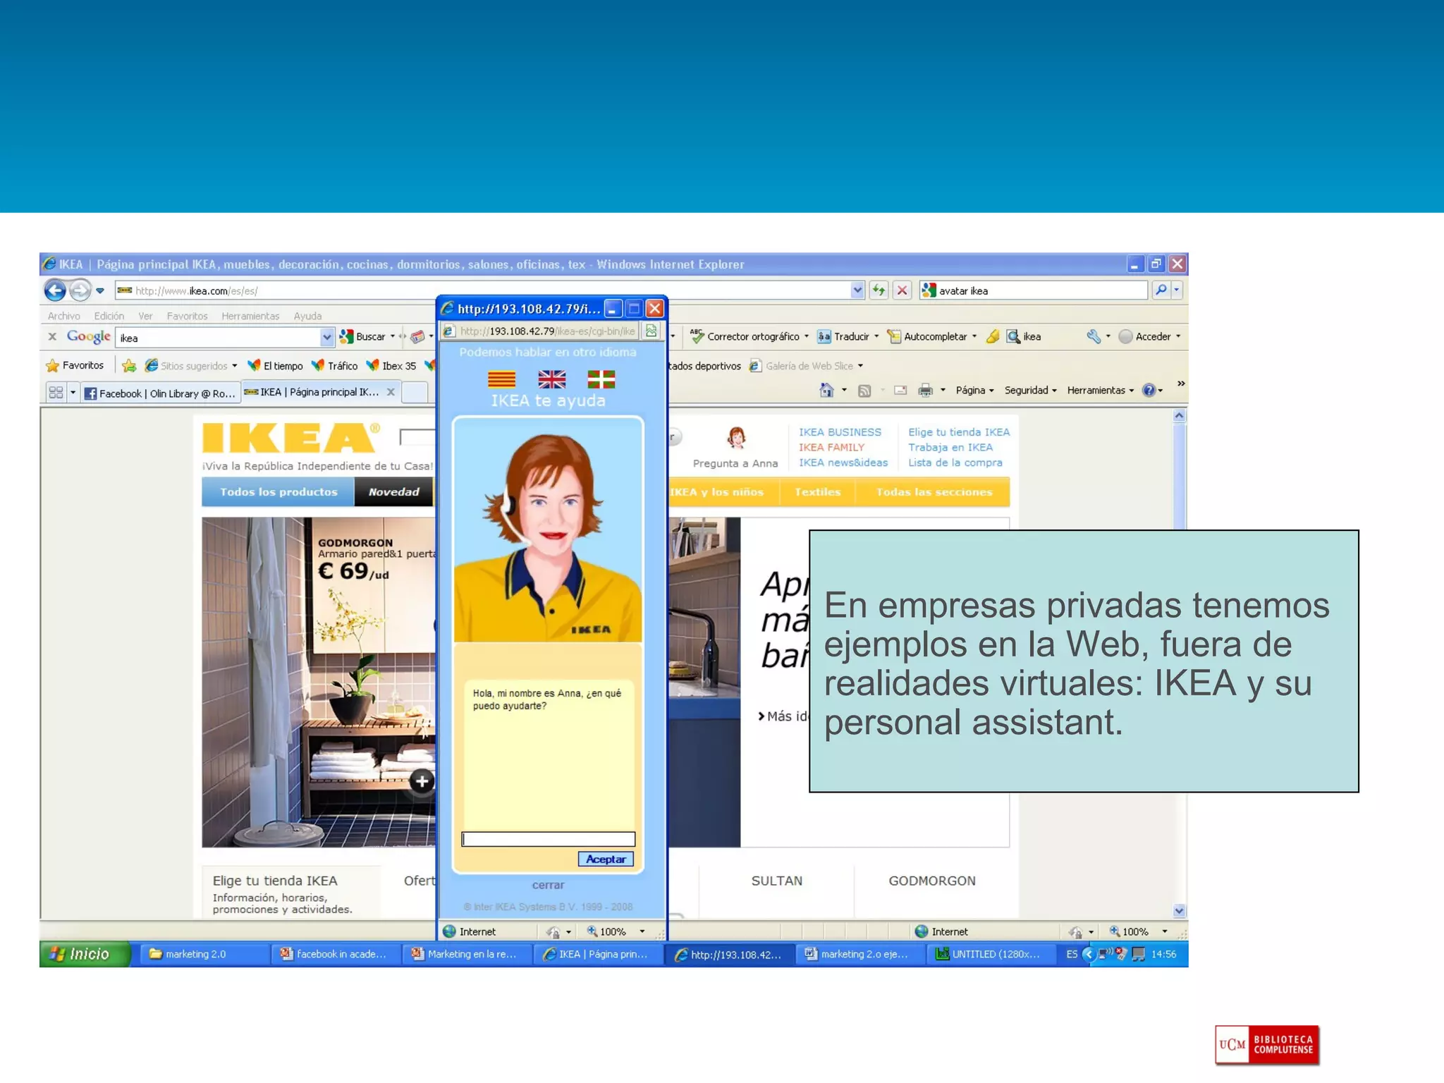Click the cerrar link in Anna popup

click(x=548, y=885)
